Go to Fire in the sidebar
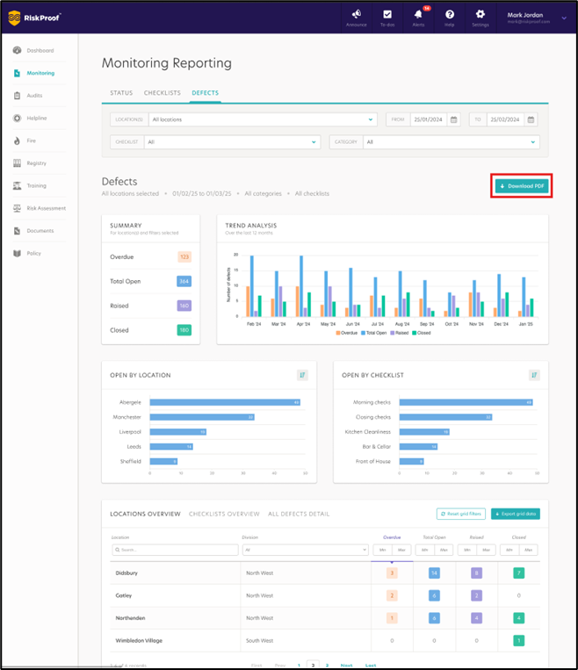Viewport: 578px width, 670px height. 32,140
